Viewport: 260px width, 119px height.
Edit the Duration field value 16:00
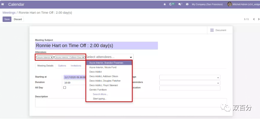click(75, 83)
